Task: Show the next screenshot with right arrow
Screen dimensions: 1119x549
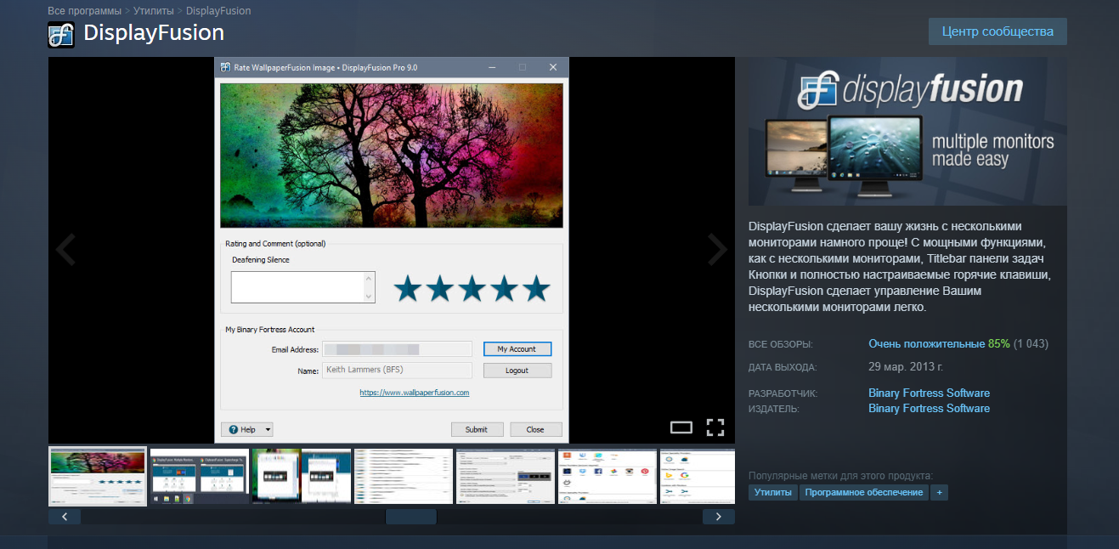Action: pos(718,250)
